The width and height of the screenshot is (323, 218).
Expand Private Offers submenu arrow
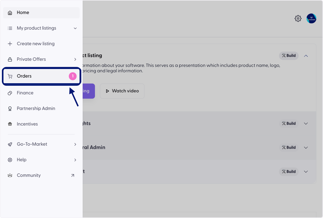click(75, 59)
